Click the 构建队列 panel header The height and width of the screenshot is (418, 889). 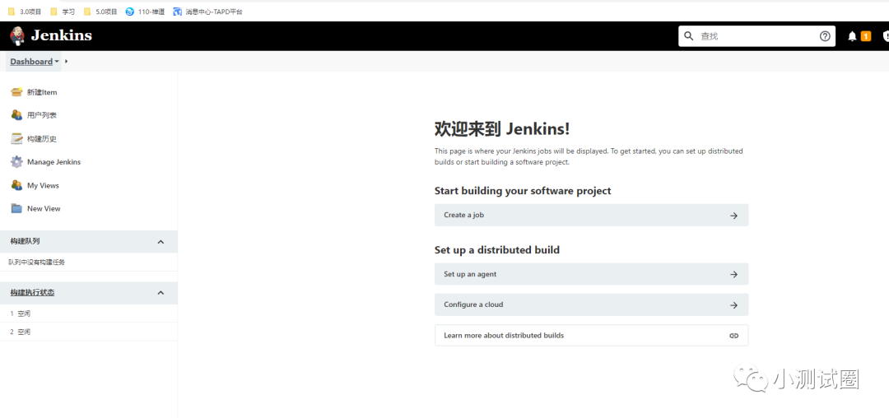[x=88, y=241]
